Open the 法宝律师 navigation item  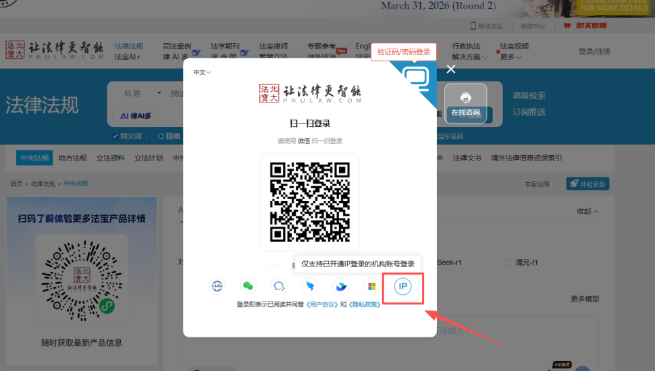[x=273, y=47]
